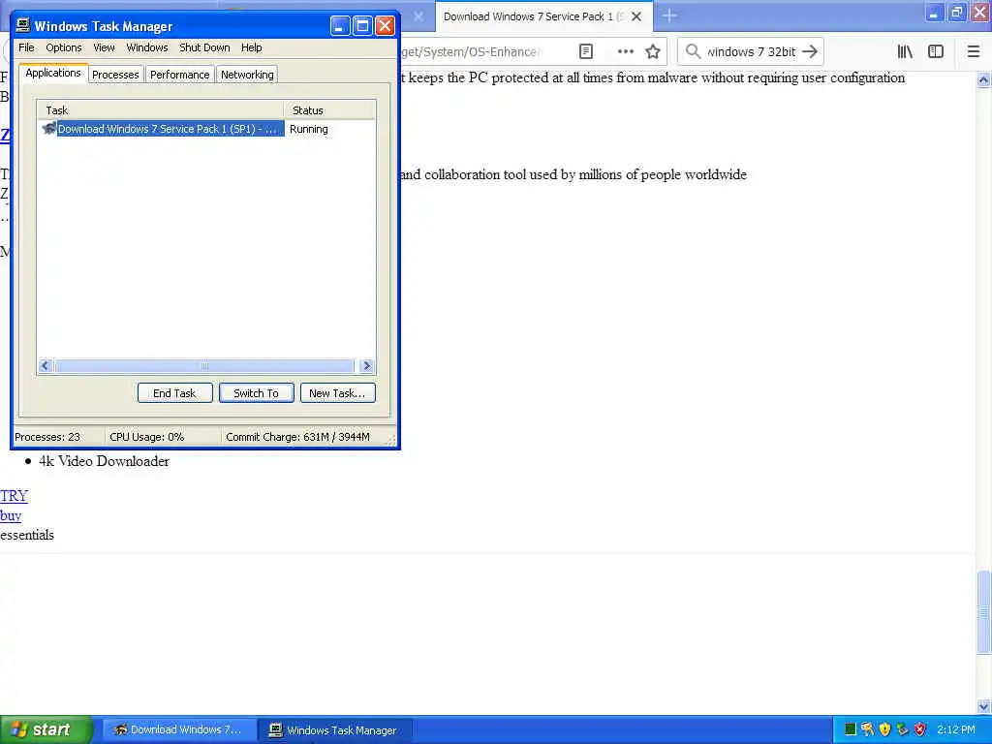
Task: Click the task list horizontal scrollbar thumb
Action: (204, 365)
